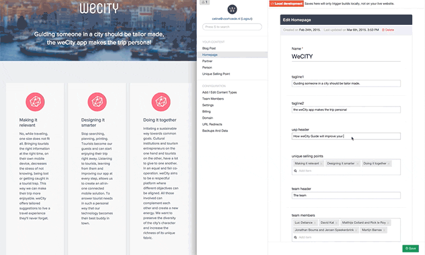Click the 'Designing it smarter' pink polygon icon
The height and width of the screenshot is (255, 425).
coord(97,102)
